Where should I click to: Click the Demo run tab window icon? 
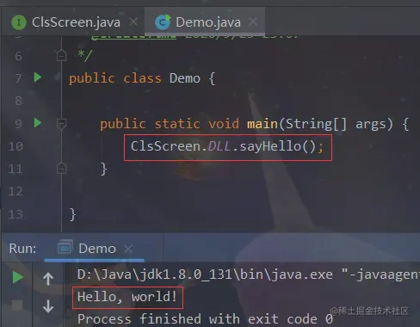(65, 247)
